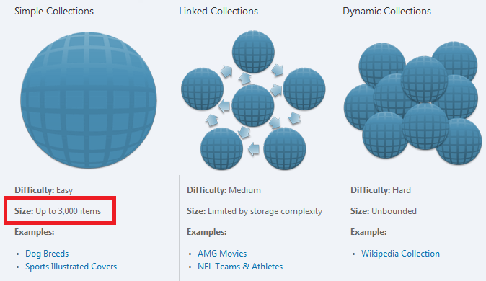486x281 pixels.
Task: Click the Dynamic Collections clustered spheres image
Action: tap(413, 103)
